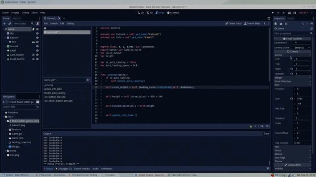This screenshot has height=177, width=316.
Task: Switch to the 2D workspace
Action: pyautogui.click(x=141, y=13)
